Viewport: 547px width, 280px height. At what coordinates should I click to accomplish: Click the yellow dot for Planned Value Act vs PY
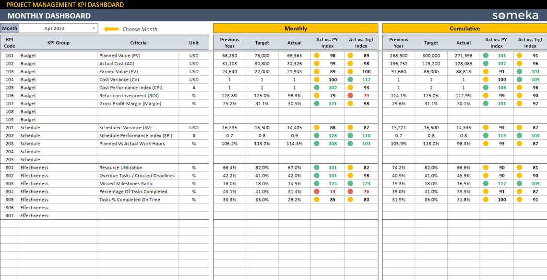coord(316,56)
